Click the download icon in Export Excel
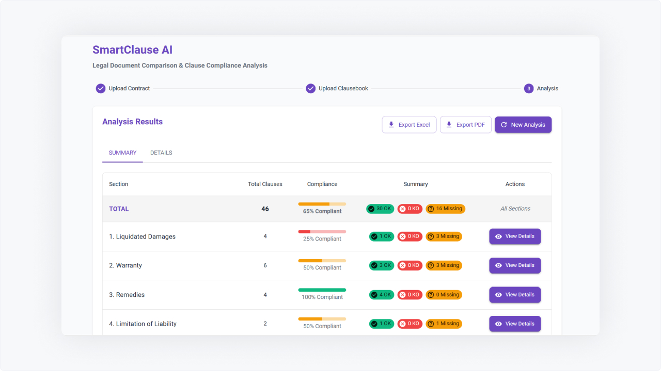This screenshot has width=661, height=371. [x=391, y=125]
